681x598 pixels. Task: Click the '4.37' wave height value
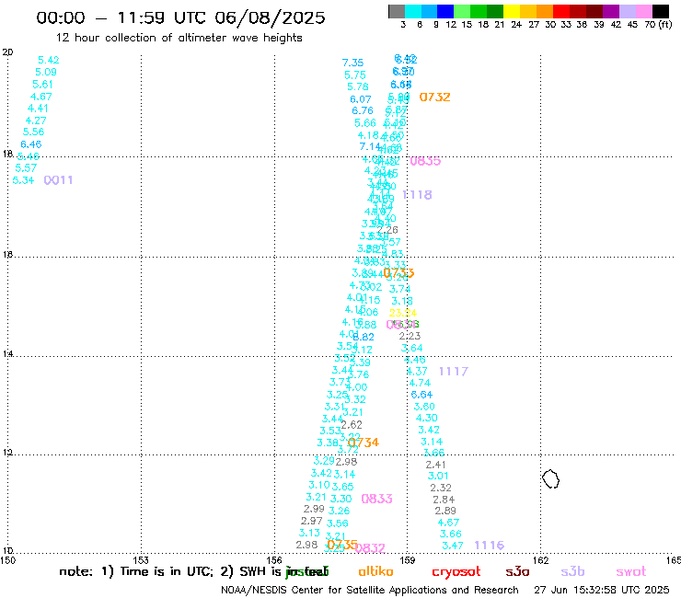tap(417, 372)
